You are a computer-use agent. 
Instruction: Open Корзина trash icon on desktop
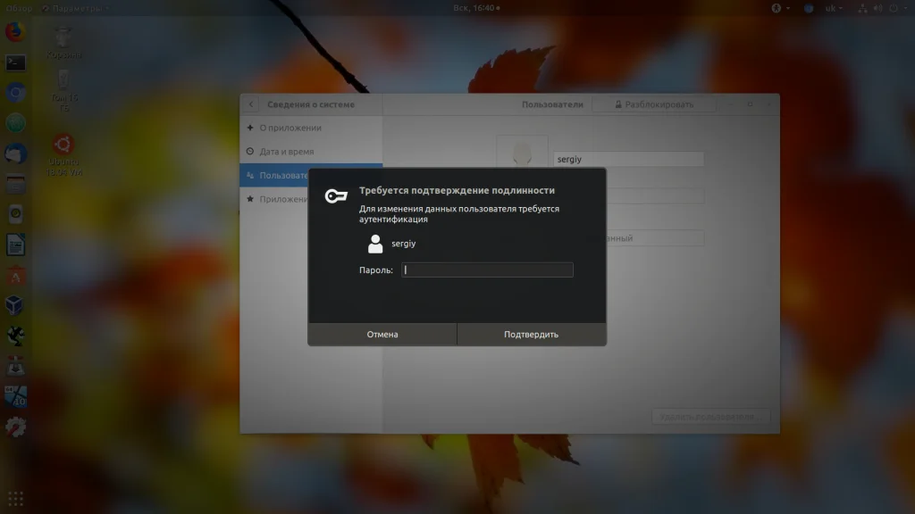[x=63, y=43]
